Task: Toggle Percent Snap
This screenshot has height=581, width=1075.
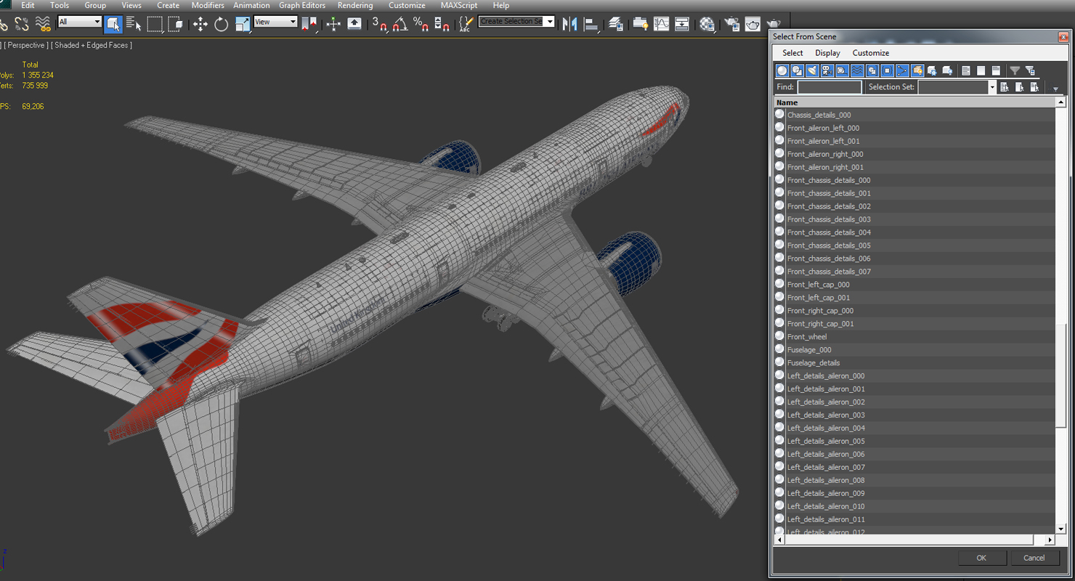Action: tap(421, 24)
